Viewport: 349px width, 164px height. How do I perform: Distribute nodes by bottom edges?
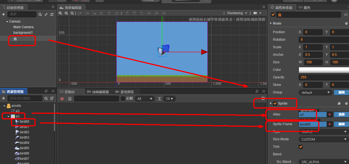tap(142, 13)
